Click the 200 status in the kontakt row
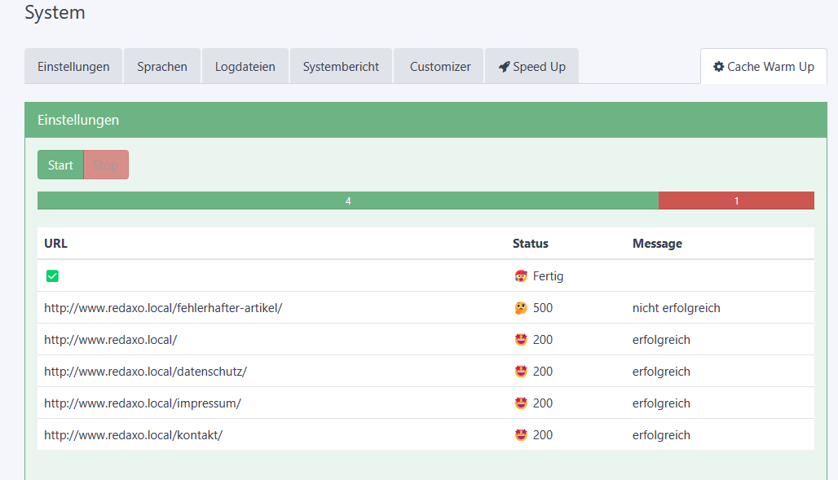The width and height of the screenshot is (838, 480). (x=542, y=435)
